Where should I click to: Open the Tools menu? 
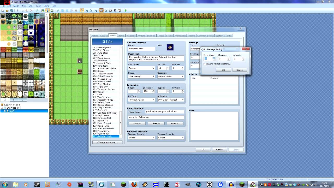39,6
